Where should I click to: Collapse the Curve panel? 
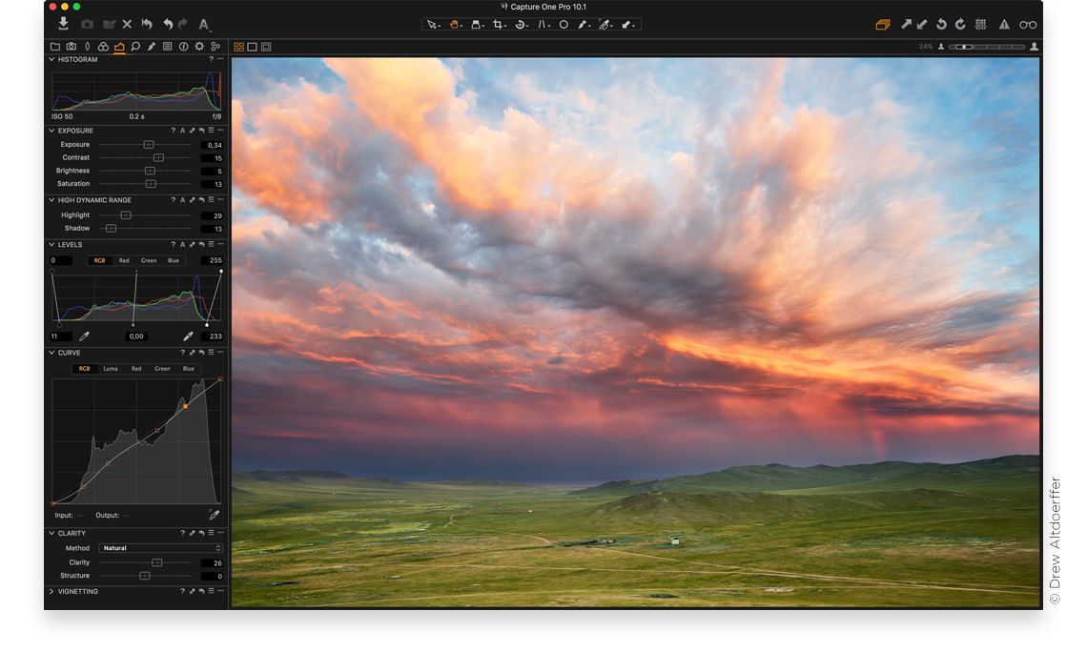tap(51, 353)
